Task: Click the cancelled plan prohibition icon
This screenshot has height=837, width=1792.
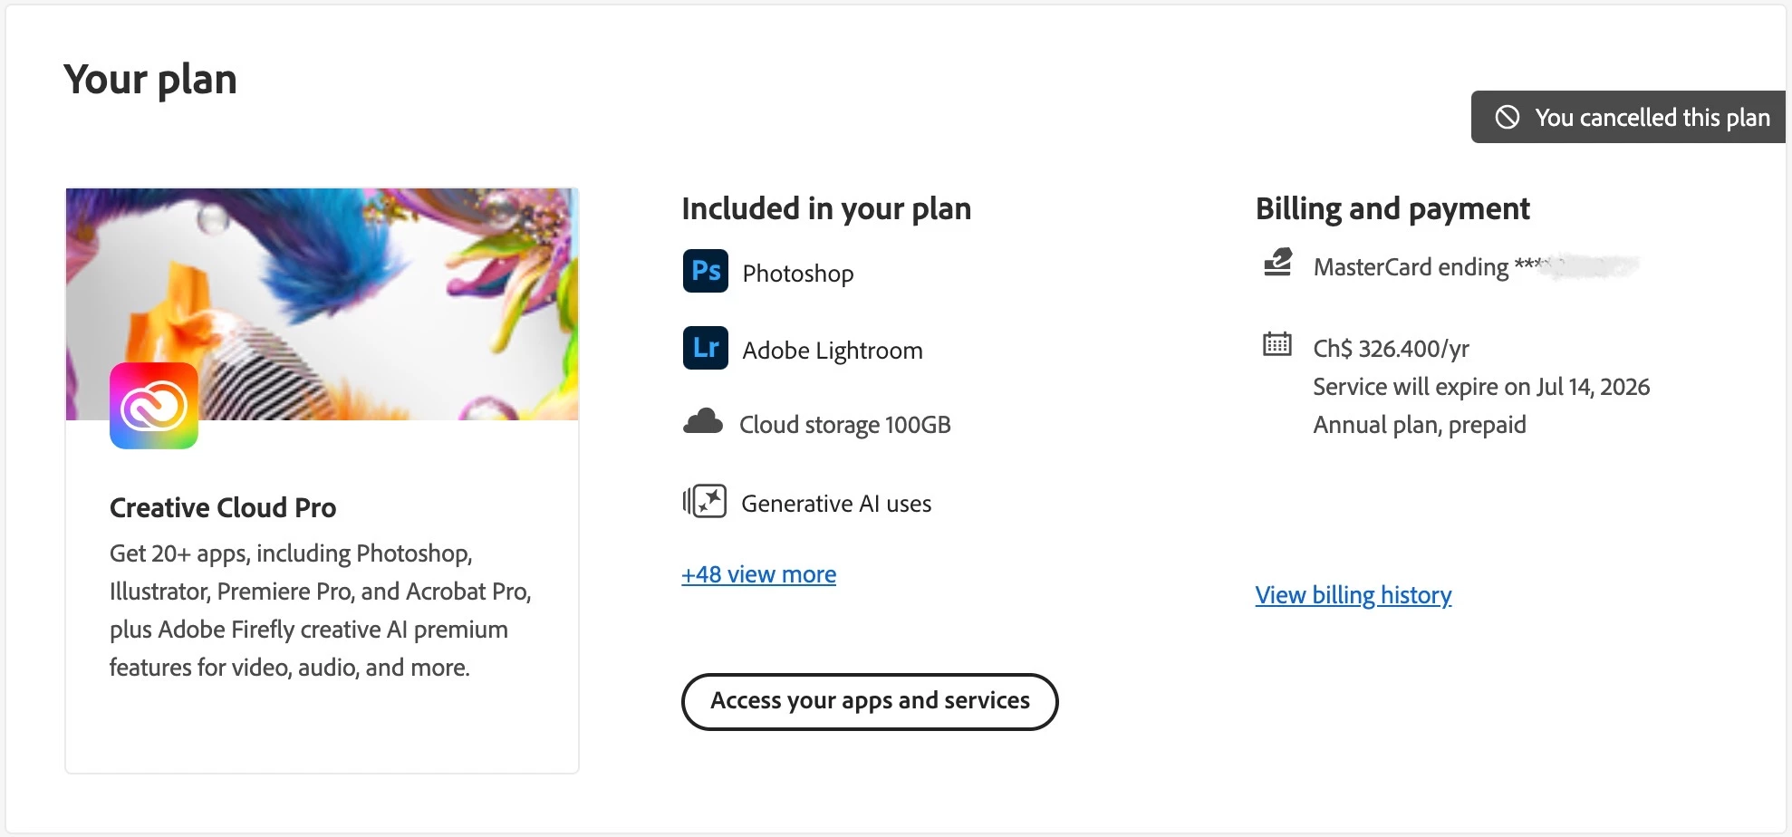Action: point(1508,117)
